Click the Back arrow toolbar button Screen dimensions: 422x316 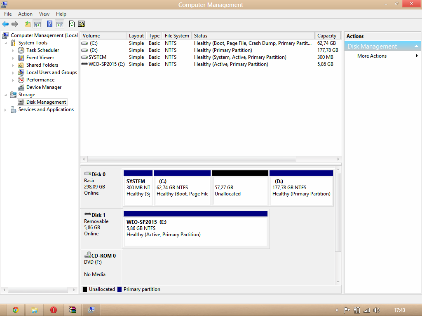pos(5,24)
